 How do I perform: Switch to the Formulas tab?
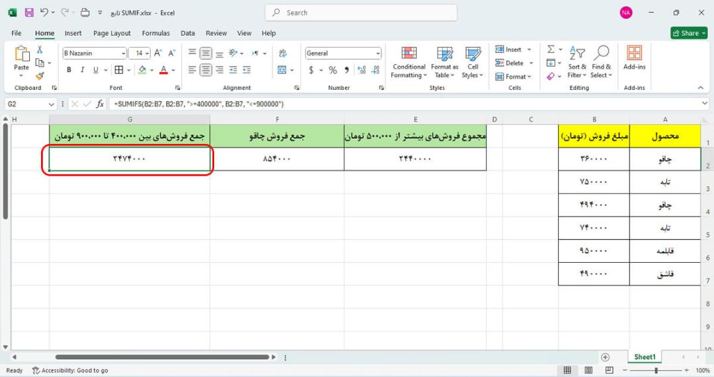156,33
